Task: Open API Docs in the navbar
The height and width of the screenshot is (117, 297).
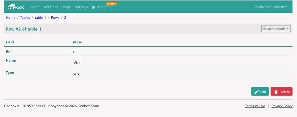Action: (51, 7)
